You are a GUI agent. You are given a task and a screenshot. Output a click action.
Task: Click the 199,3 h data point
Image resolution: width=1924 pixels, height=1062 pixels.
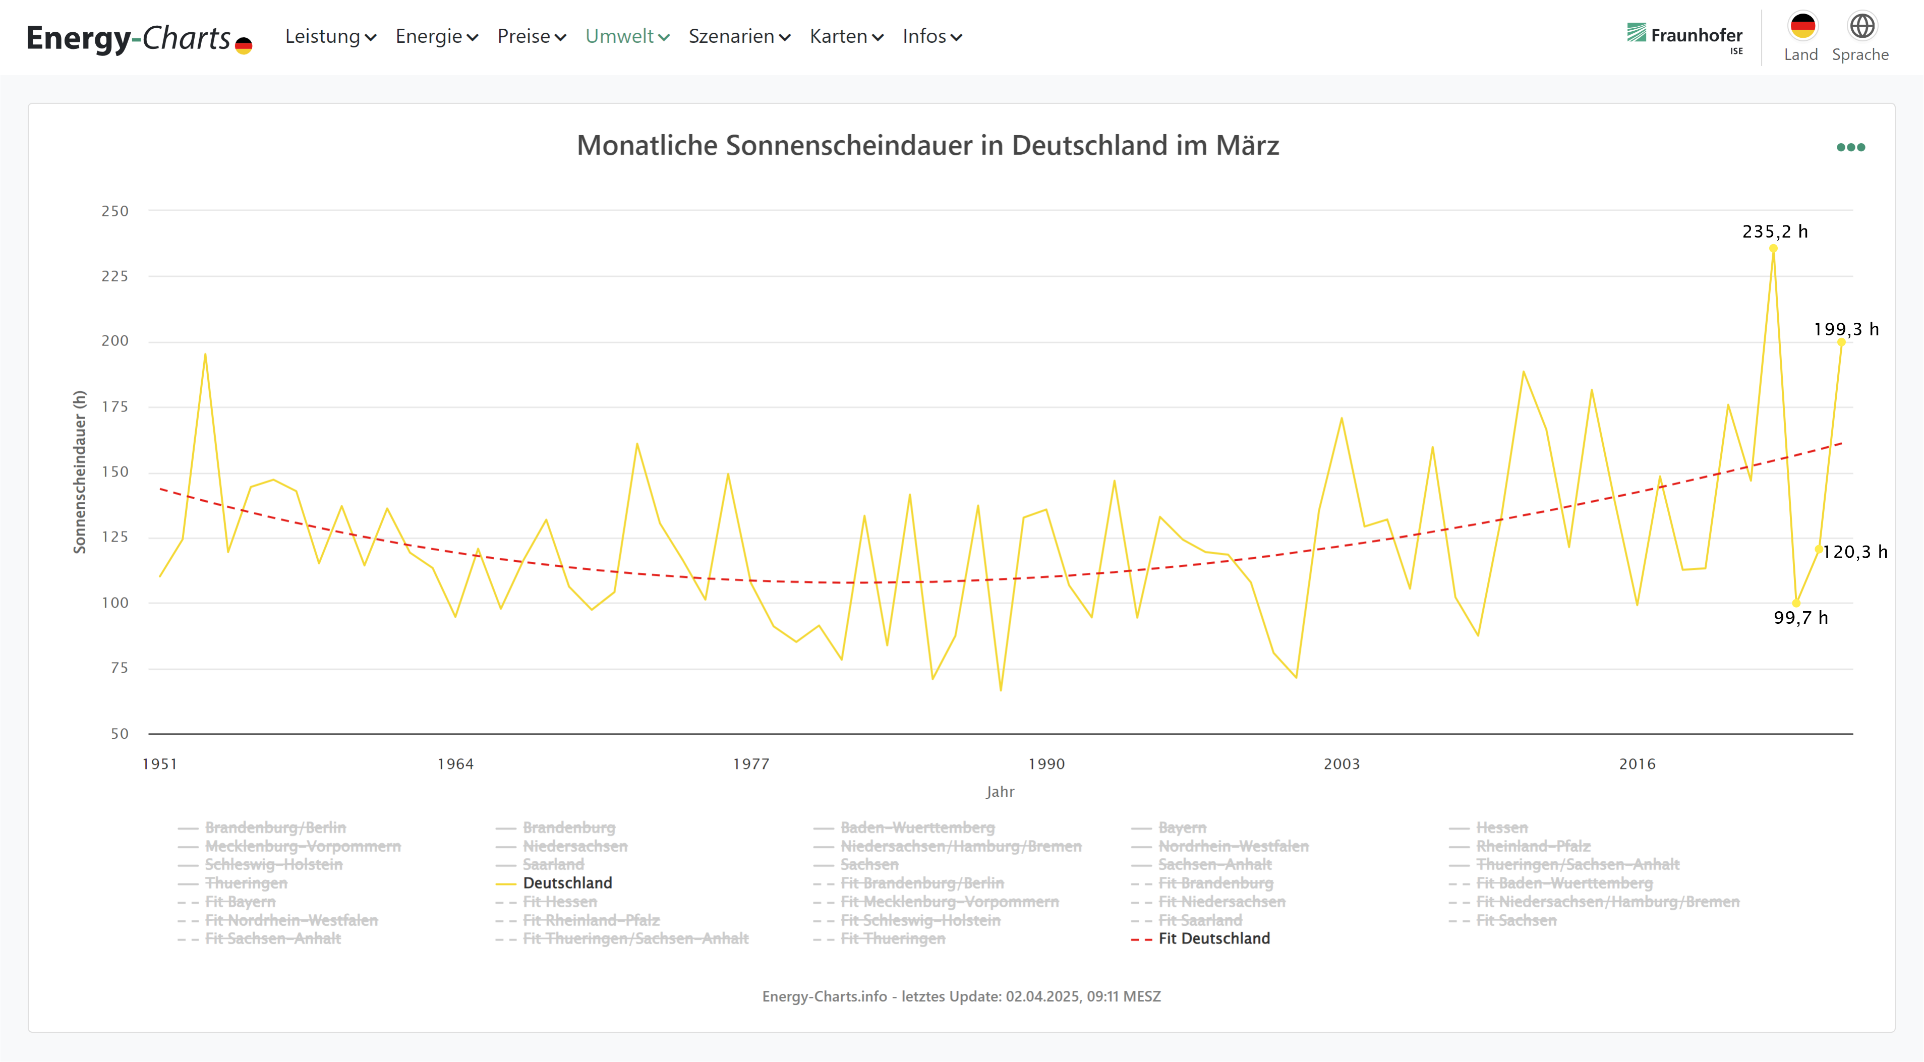pyautogui.click(x=1841, y=342)
